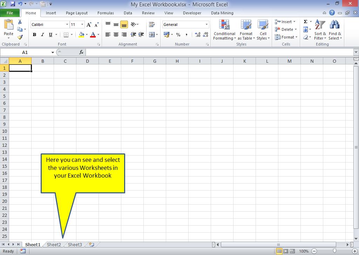
Task: Toggle Top Align for cell
Action: [x=108, y=24]
